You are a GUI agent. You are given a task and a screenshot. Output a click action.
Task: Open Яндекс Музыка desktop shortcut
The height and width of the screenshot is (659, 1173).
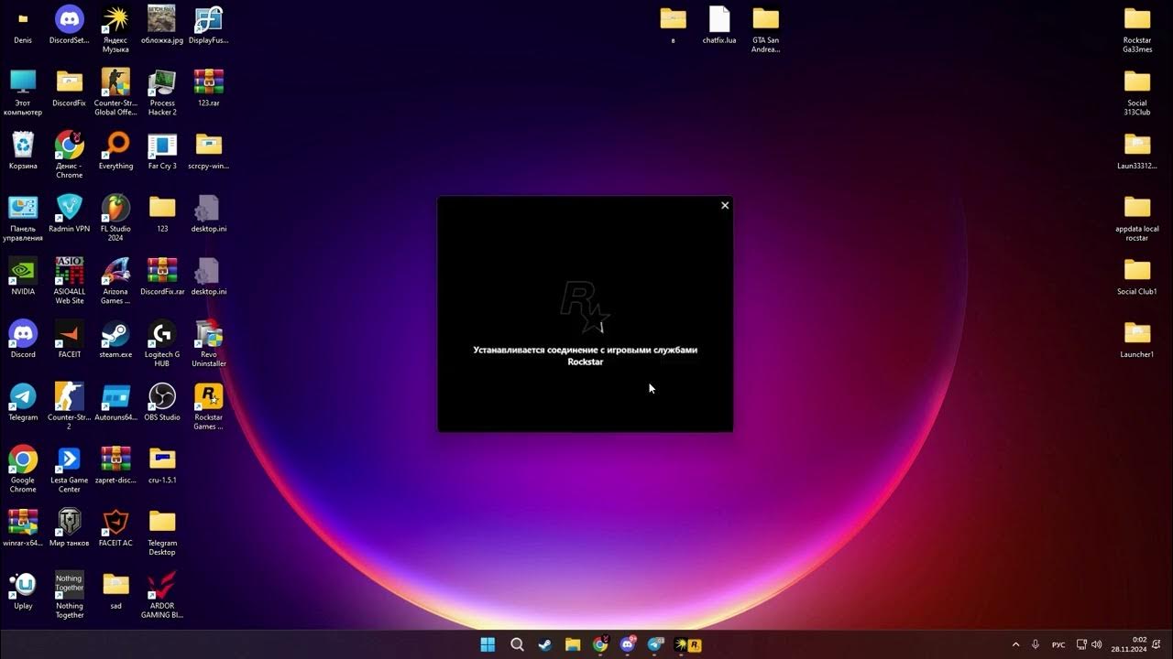tap(115, 29)
